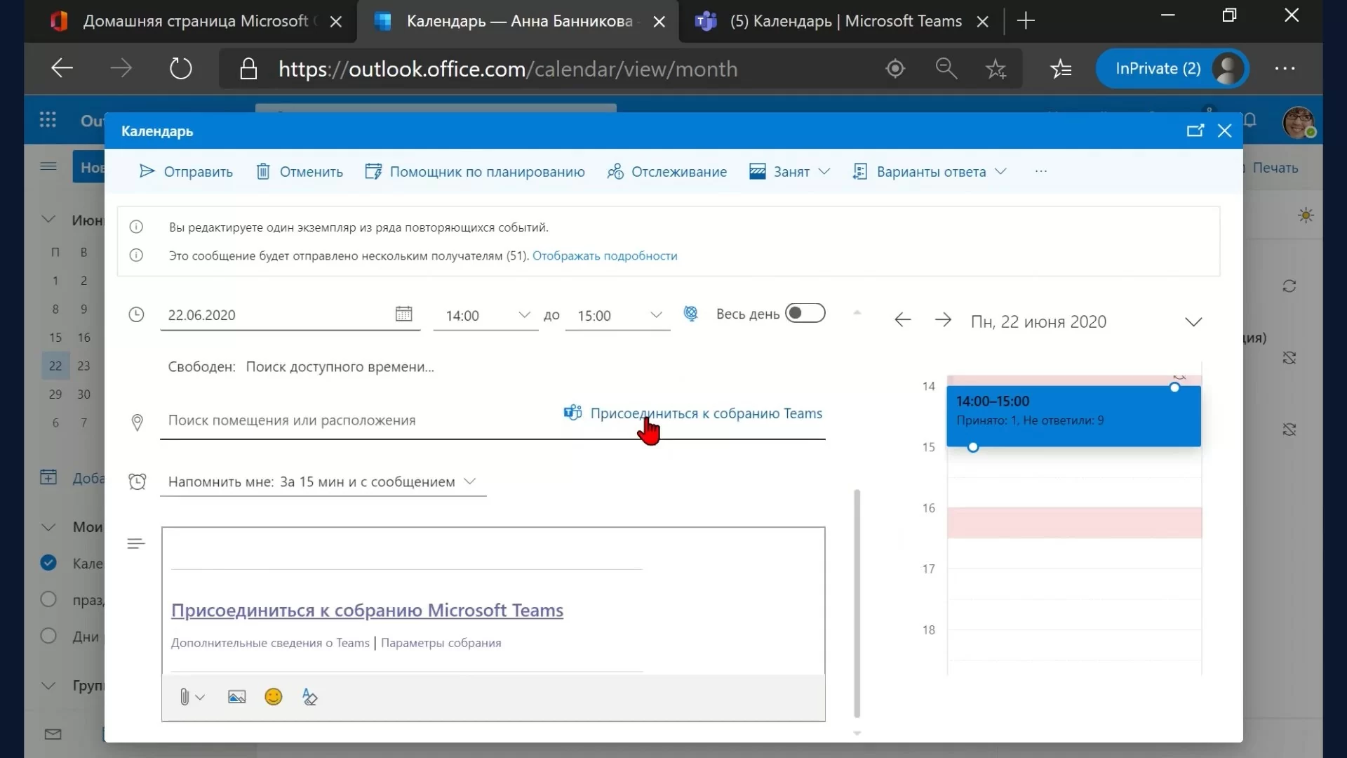
Task: Open browser settings and more menu
Action: 1285,68
